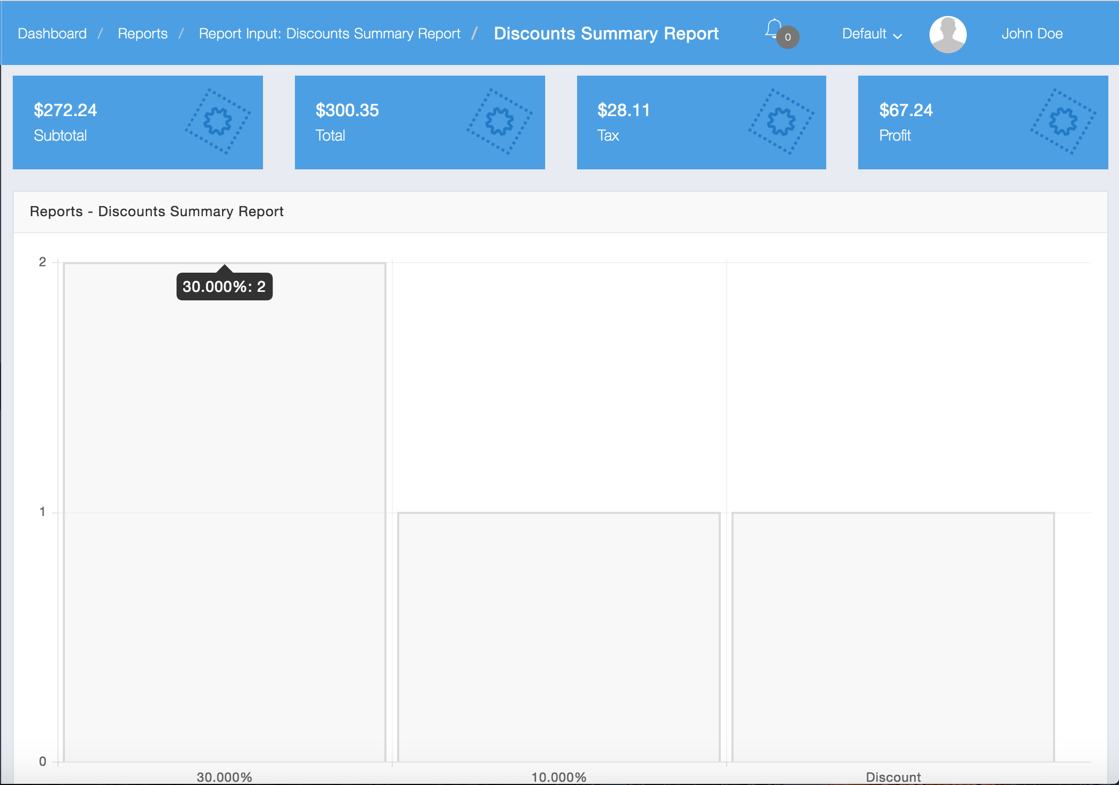
Task: Click the bell icon to check alerts
Action: 773,30
